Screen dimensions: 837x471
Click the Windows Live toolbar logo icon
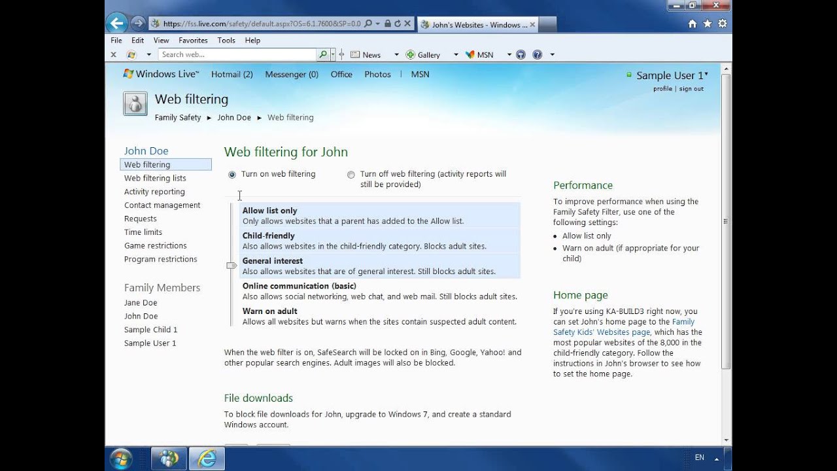click(131, 55)
